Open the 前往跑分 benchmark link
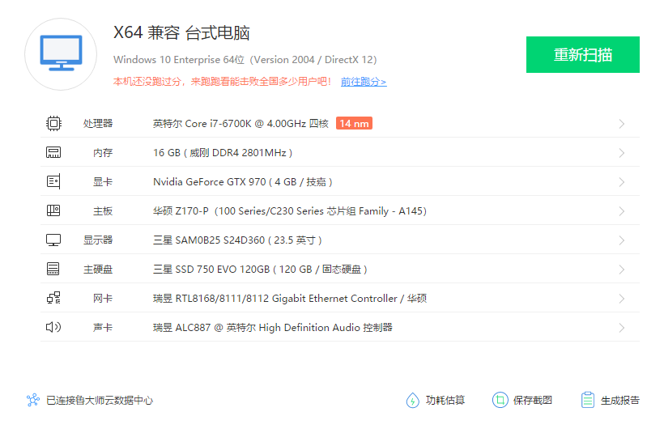The image size is (664, 429). pos(364,82)
